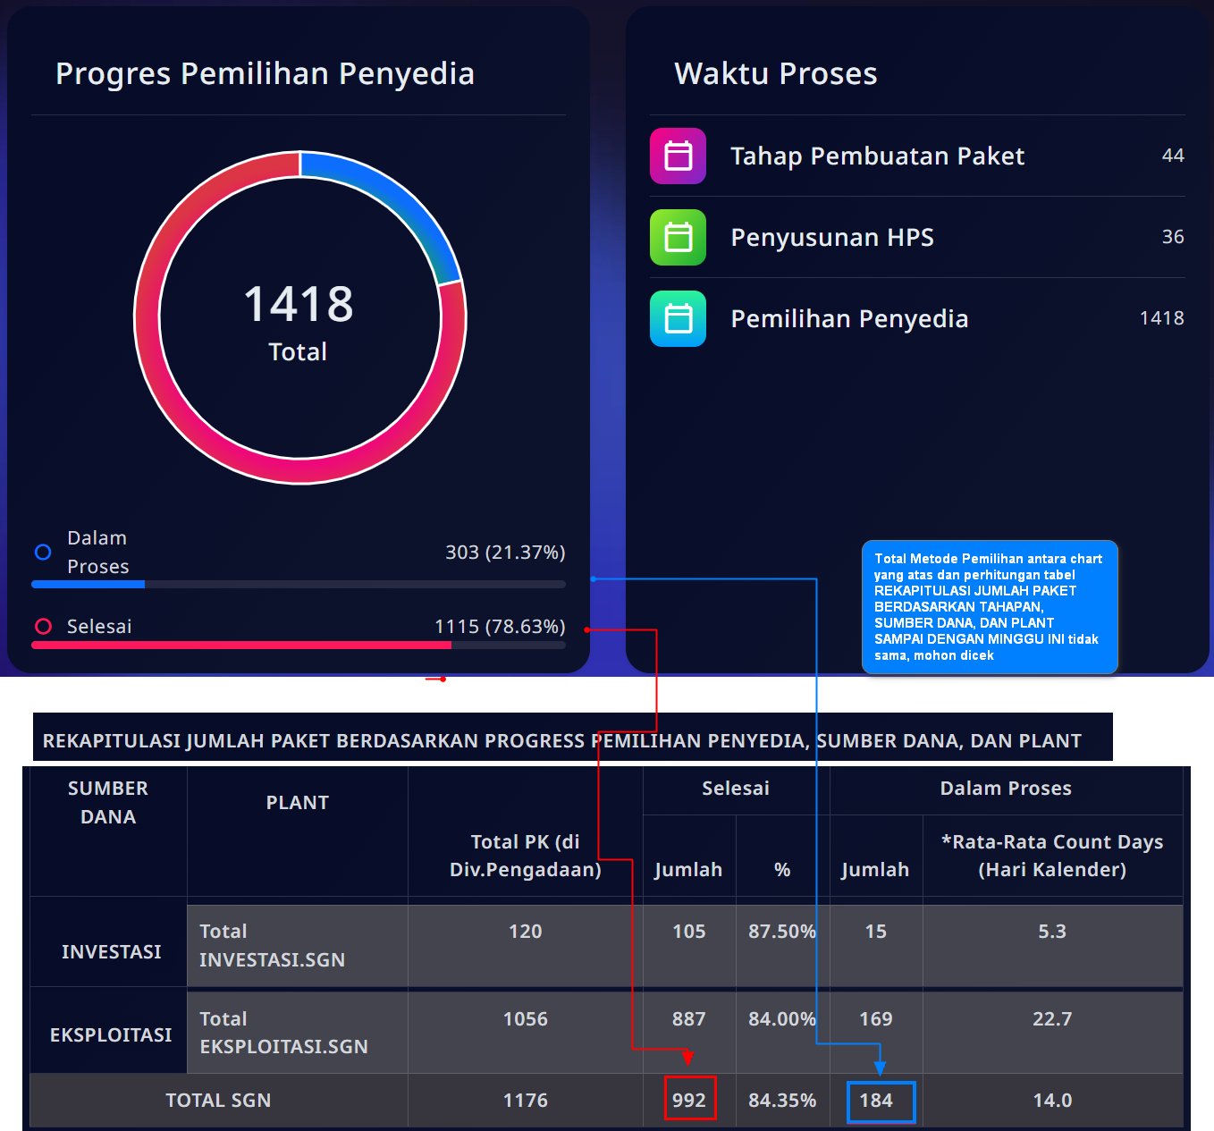
Task: Click the pink calendar icon for Tahap Pembuatan Paket
Action: click(678, 156)
